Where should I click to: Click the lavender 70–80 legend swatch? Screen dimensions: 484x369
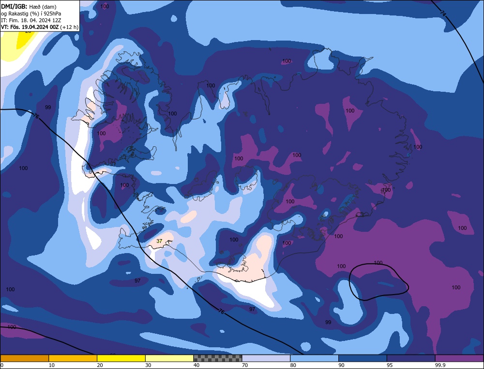pyautogui.click(x=266, y=358)
